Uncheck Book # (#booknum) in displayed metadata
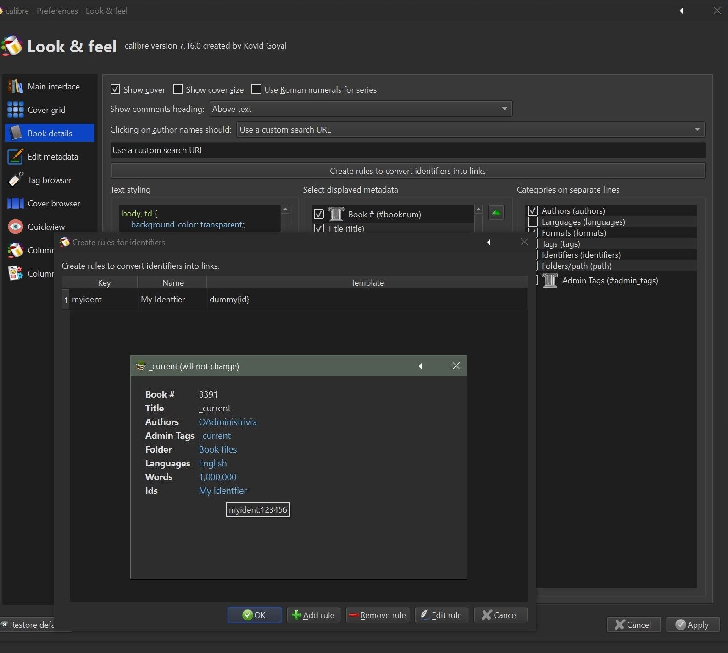728x653 pixels. (319, 214)
